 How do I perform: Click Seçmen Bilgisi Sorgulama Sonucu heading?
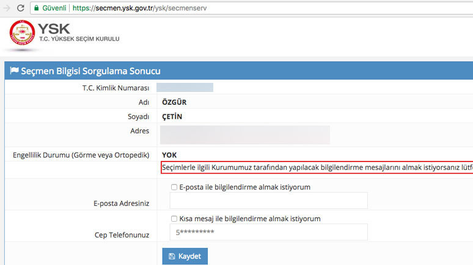coord(90,71)
